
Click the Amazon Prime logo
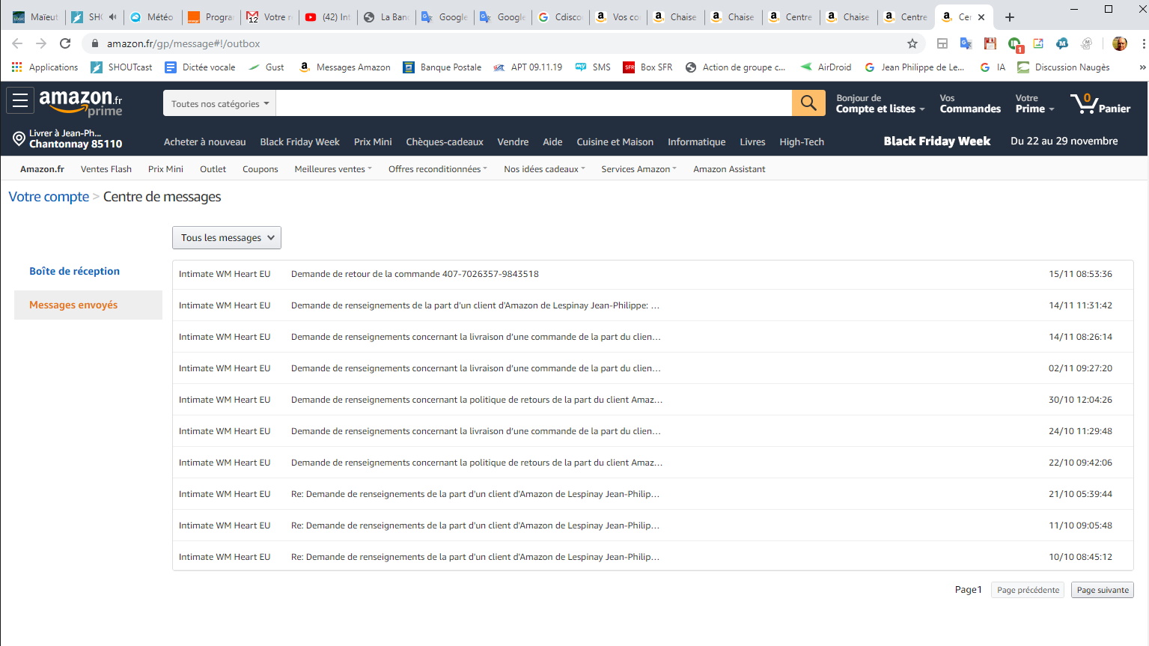(x=80, y=103)
